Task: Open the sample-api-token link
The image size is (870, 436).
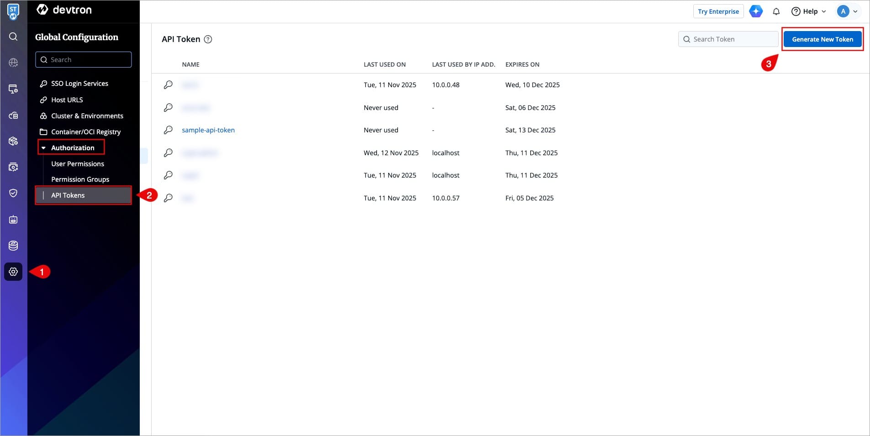Action: click(208, 130)
